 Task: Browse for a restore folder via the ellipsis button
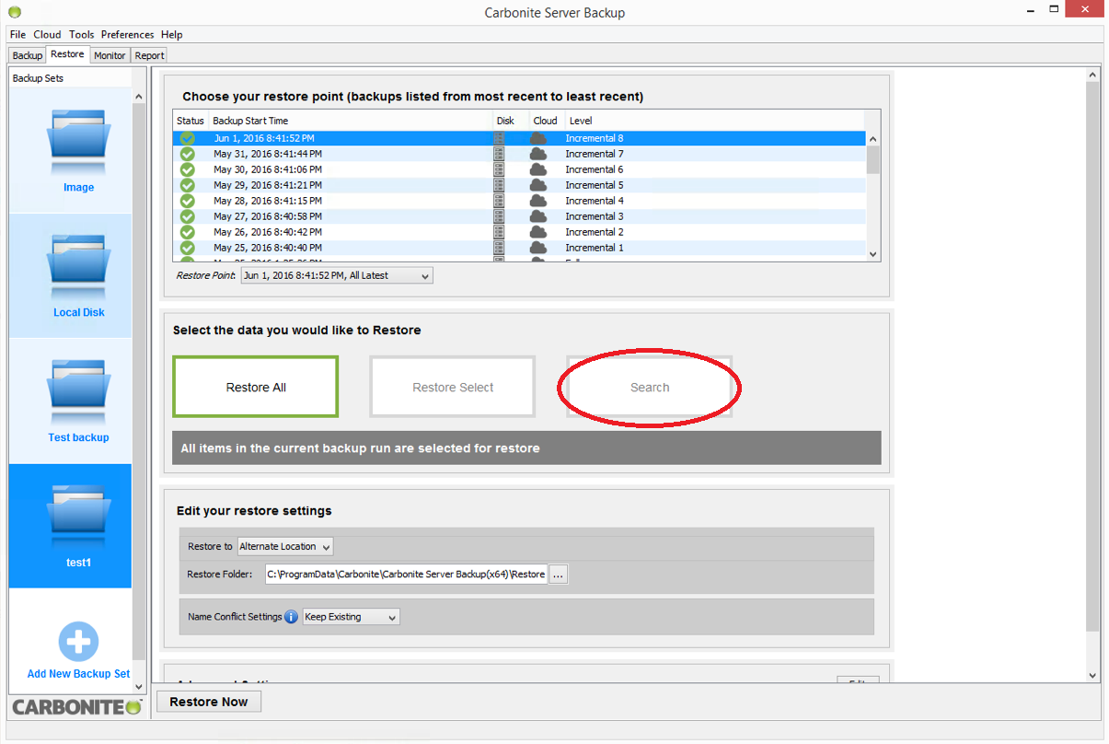tap(560, 575)
